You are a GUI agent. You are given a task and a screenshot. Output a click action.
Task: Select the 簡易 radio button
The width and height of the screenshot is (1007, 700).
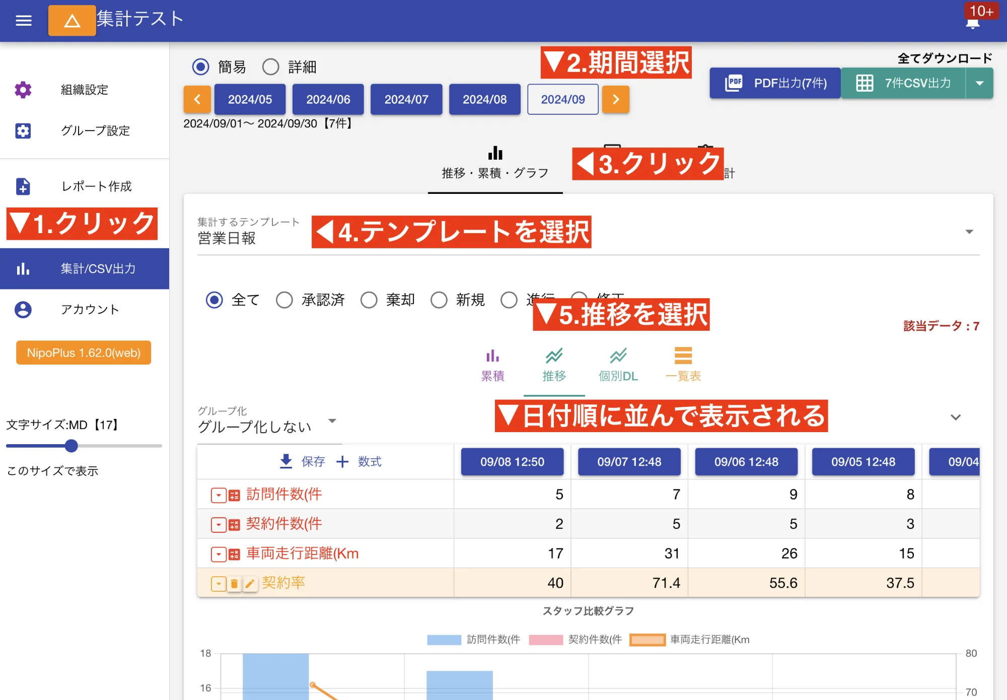pyautogui.click(x=200, y=66)
